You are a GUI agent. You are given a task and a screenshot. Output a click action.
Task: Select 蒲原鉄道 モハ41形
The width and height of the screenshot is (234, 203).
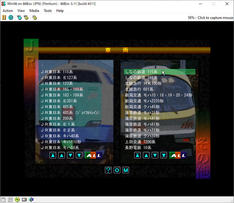pyautogui.click(x=142, y=119)
